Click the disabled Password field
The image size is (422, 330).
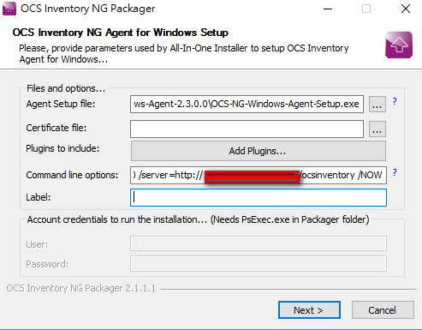tap(259, 264)
